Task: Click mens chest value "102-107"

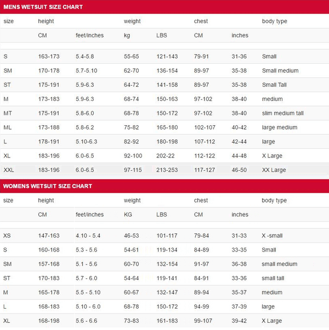Action: (205, 127)
